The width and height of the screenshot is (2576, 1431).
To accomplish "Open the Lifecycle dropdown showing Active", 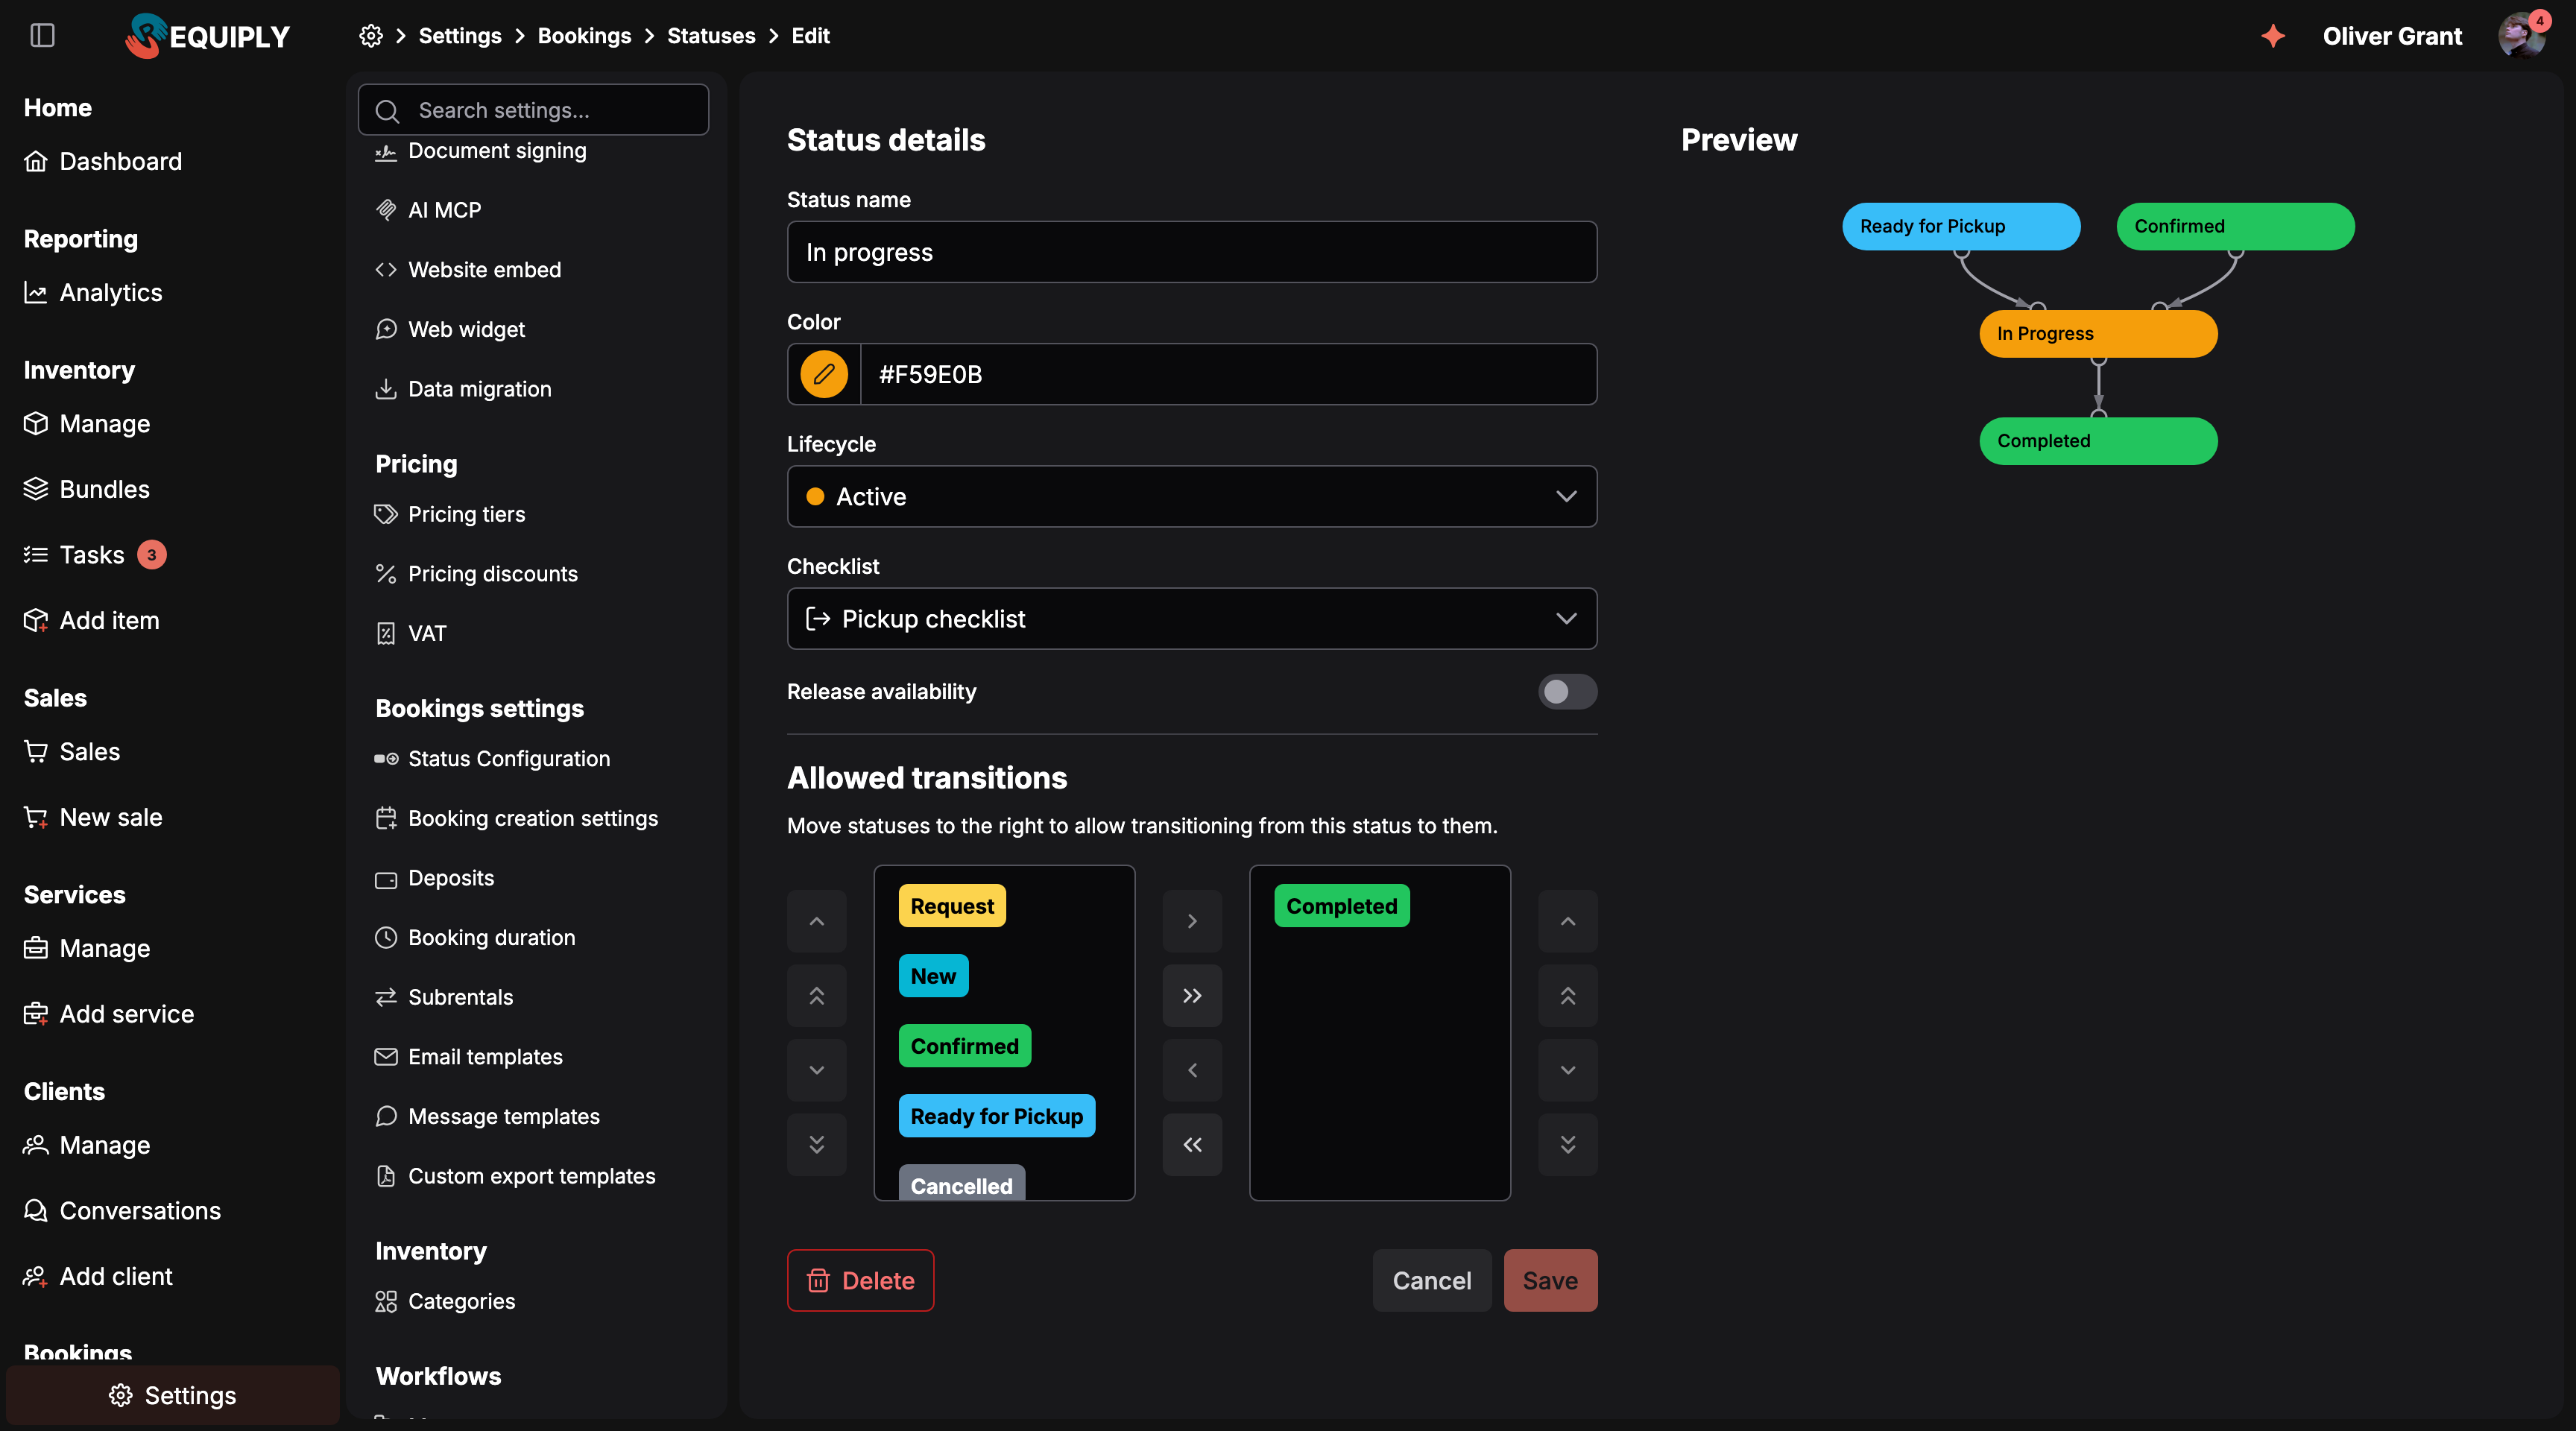I will [x=1192, y=496].
